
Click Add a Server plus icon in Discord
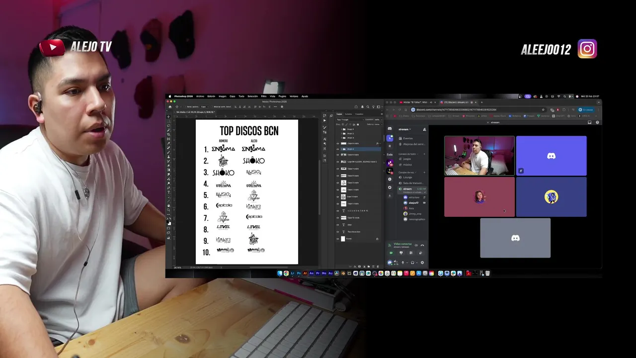[x=390, y=179]
